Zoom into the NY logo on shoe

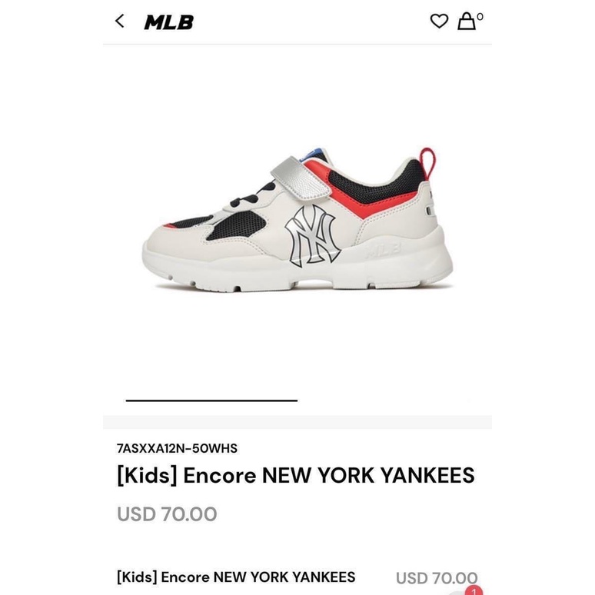[312, 236]
